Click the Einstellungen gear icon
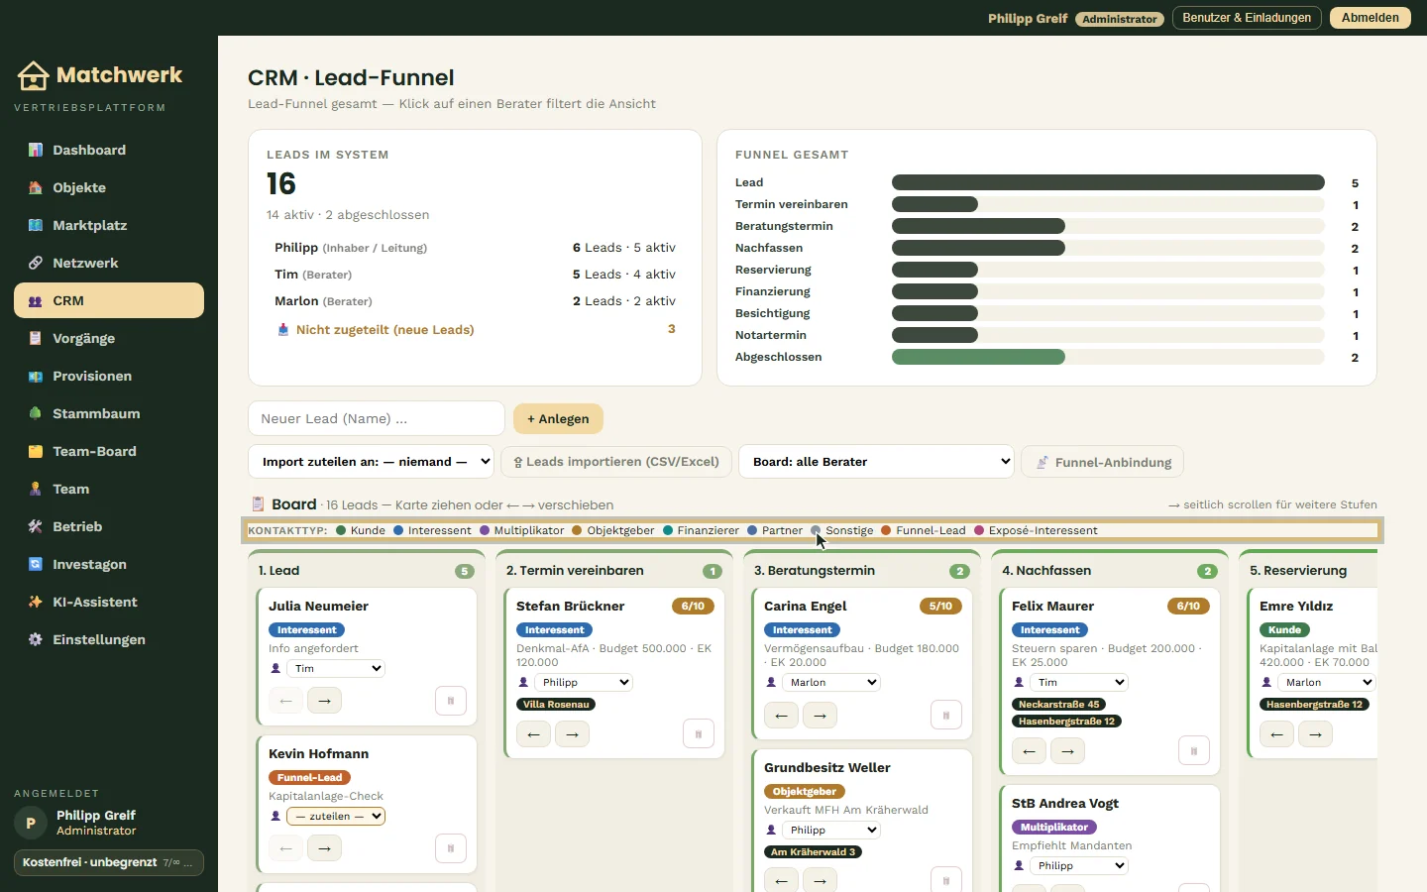Image resolution: width=1427 pixels, height=892 pixels. click(36, 639)
